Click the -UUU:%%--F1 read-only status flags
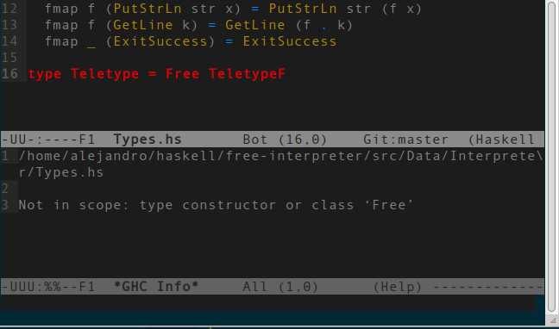559x329 pixels. 48,286
